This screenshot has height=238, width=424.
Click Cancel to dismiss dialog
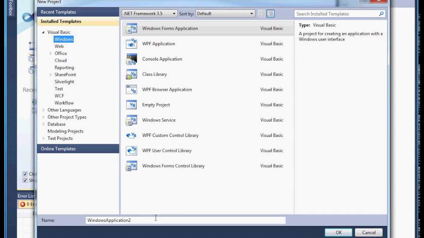pos(369,232)
